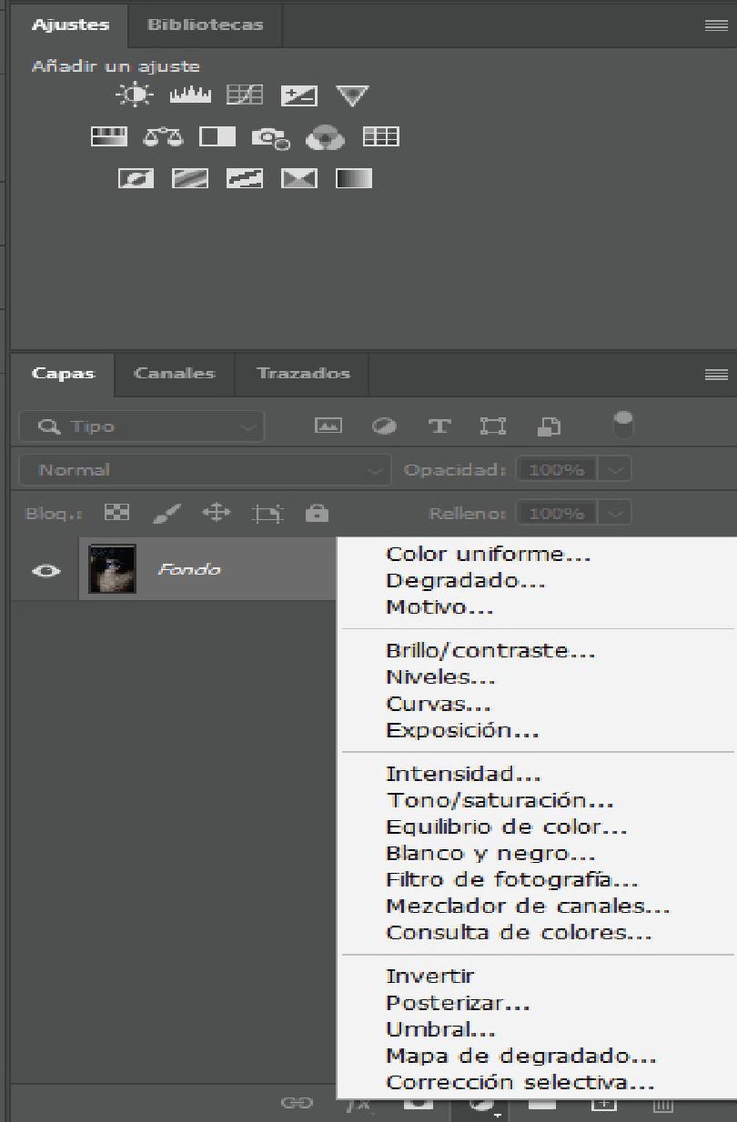Add an Invert adjustment from the Ajustes icons

click(x=136, y=179)
